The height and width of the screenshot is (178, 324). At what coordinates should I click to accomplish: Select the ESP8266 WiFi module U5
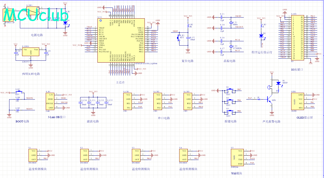(236, 157)
